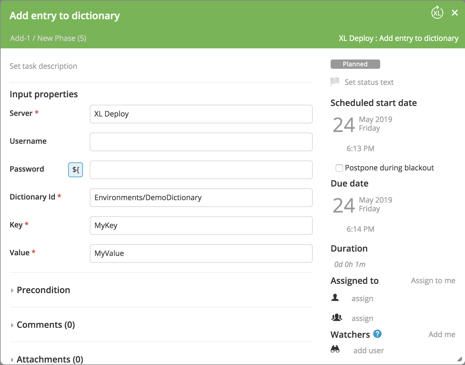Click add user under Watchers
The height and width of the screenshot is (365, 465).
(369, 350)
